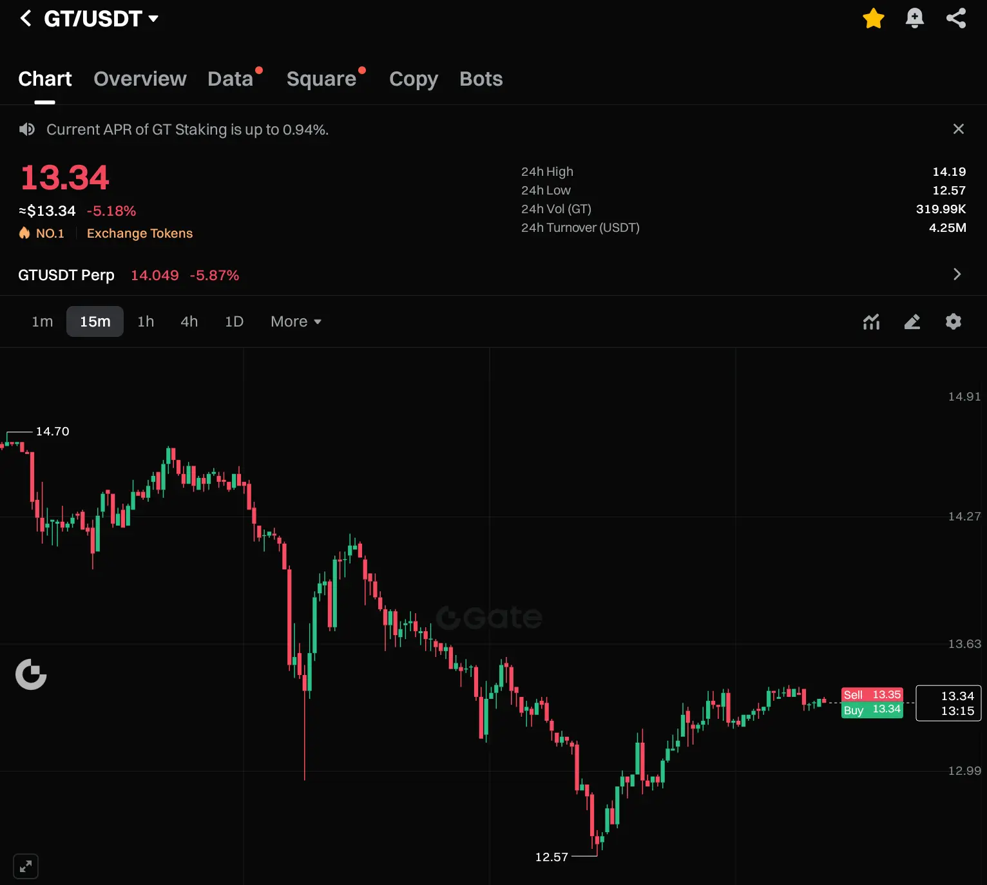Screen dimensions: 987x885
Task: Open the Data tab
Action: pos(231,79)
